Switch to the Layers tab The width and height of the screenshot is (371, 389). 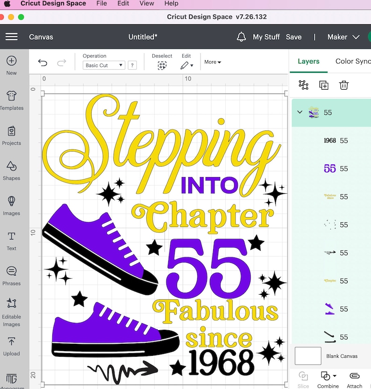click(308, 61)
